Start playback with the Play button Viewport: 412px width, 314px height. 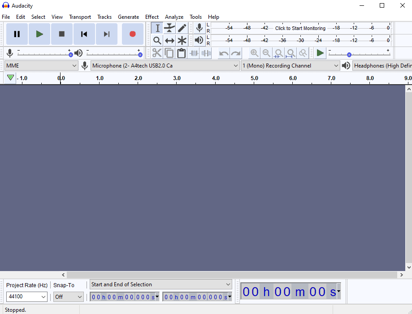[39, 34]
